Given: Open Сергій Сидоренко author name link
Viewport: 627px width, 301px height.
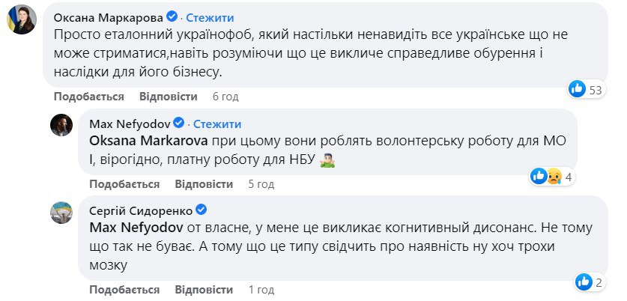Looking at the screenshot, I should coord(140,210).
